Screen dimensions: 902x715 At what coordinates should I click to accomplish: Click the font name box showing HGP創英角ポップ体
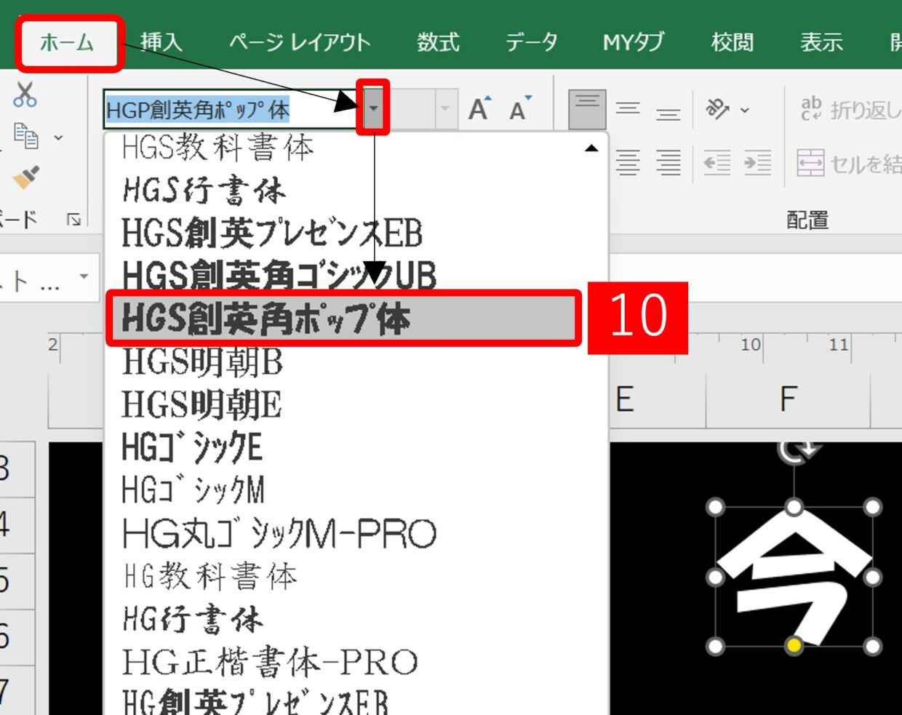point(232,109)
